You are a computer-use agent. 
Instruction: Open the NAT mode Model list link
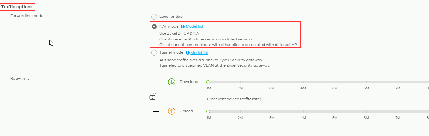(x=195, y=27)
